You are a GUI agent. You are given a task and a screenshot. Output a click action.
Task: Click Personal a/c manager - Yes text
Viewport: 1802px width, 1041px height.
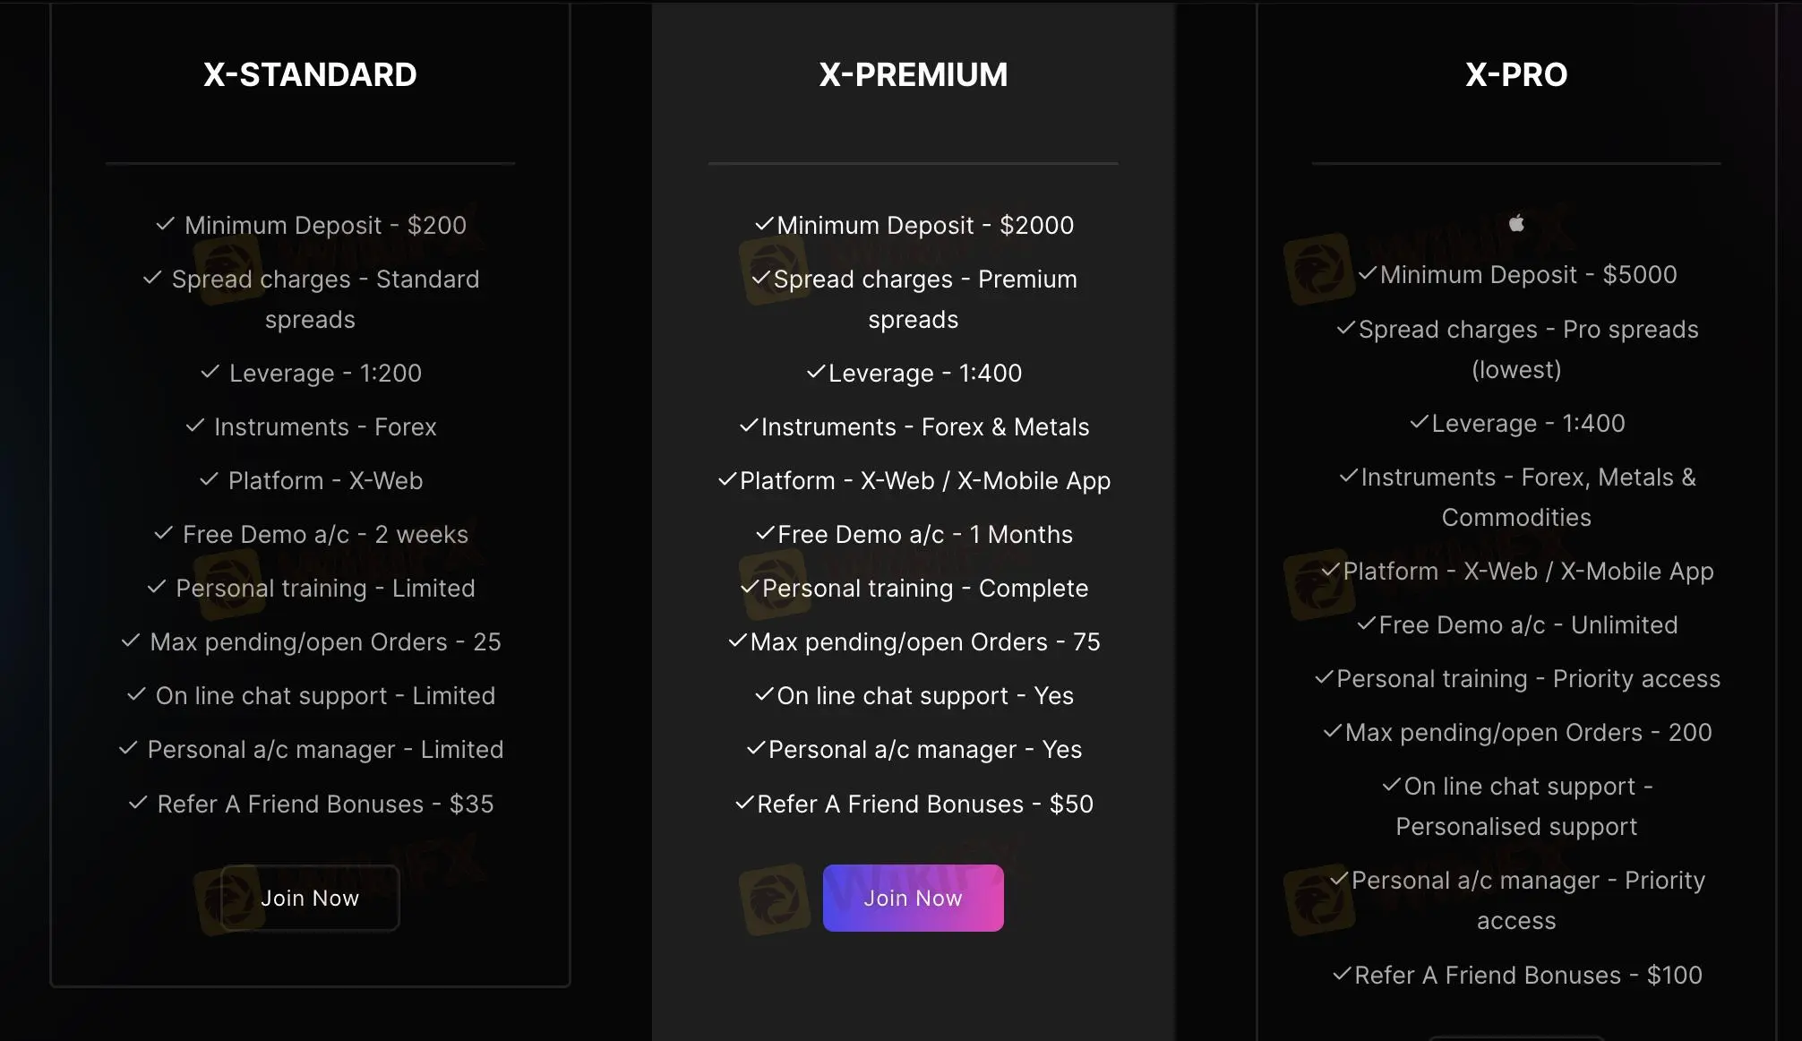925,749
